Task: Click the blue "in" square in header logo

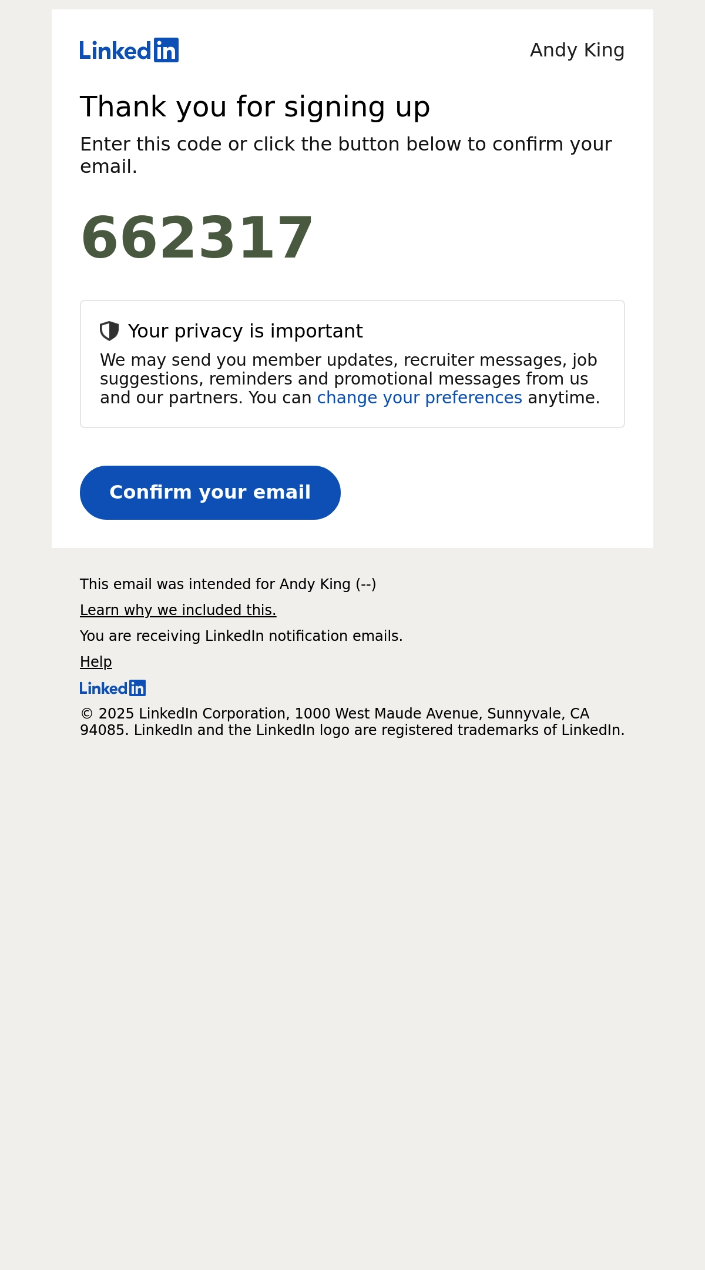Action: click(166, 50)
